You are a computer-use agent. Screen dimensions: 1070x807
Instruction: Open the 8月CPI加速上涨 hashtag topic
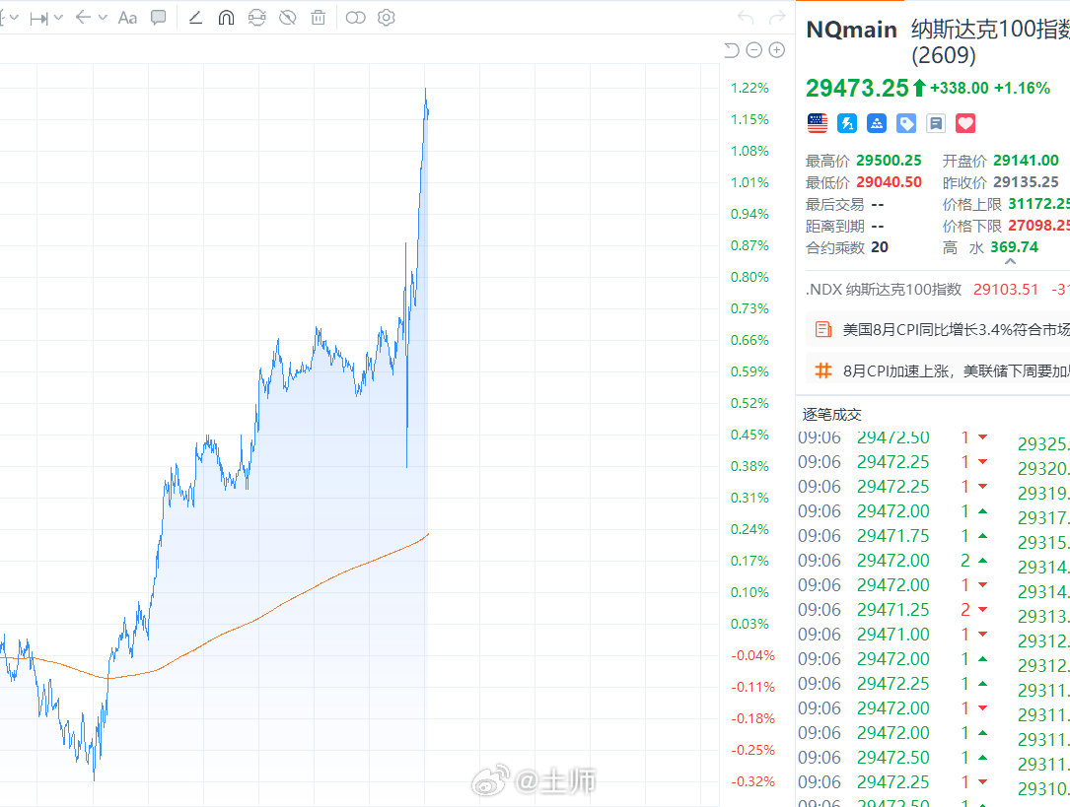(956, 371)
